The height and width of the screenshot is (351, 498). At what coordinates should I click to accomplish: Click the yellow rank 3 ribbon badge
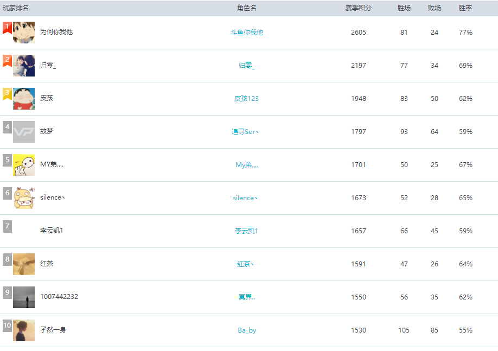[x=7, y=93]
